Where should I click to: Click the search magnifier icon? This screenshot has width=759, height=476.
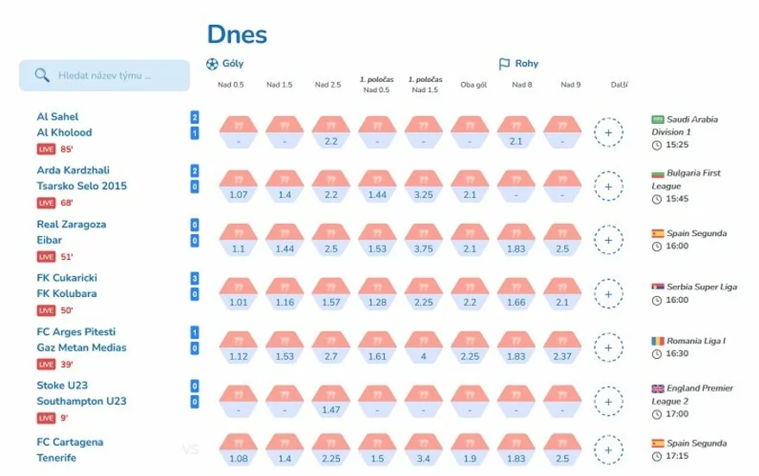tap(41, 75)
